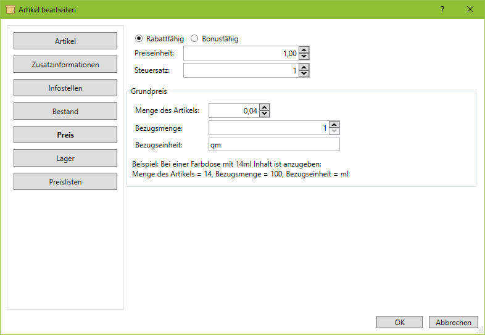This screenshot has height=335, width=485.
Task: Open the Preislisten section
Action: coord(65,182)
